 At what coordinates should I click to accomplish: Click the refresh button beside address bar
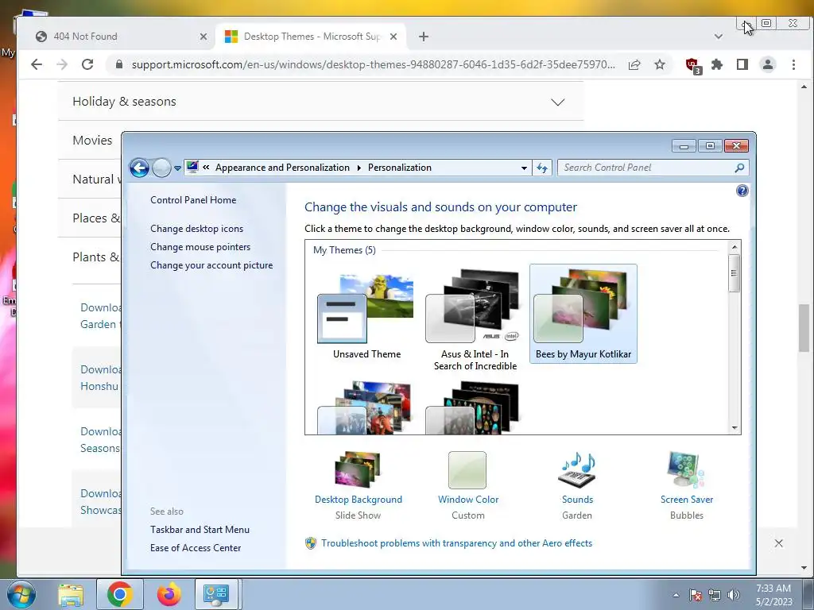pyautogui.click(x=542, y=168)
